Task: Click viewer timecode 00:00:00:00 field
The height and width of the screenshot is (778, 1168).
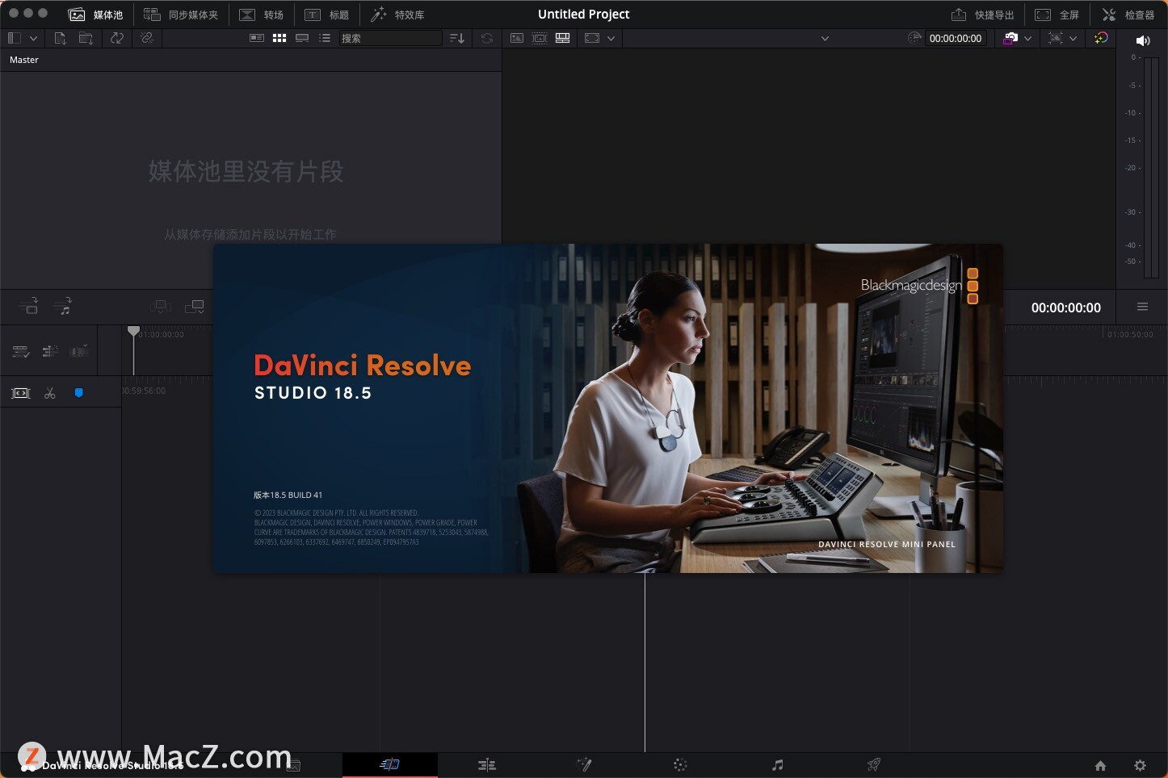Action: pos(956,38)
